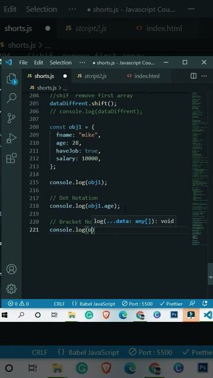Image resolution: width=213 pixels, height=378 pixels.
Task: Click Port : 5500 Live Server in sharp status bar
Action: [x=137, y=304]
